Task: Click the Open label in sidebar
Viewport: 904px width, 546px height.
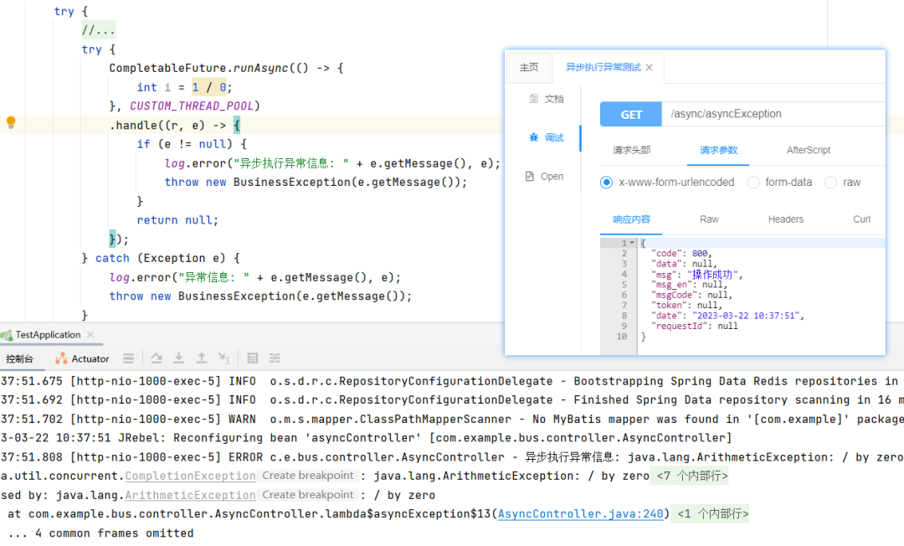Action: pos(552,177)
